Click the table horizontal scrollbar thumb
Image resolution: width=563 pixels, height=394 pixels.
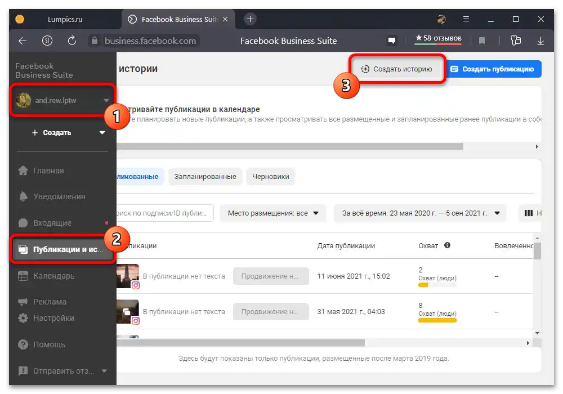tap(240, 343)
